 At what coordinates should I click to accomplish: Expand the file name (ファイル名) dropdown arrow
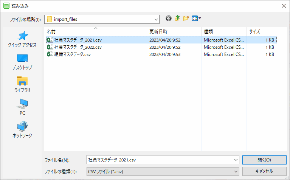(236, 160)
